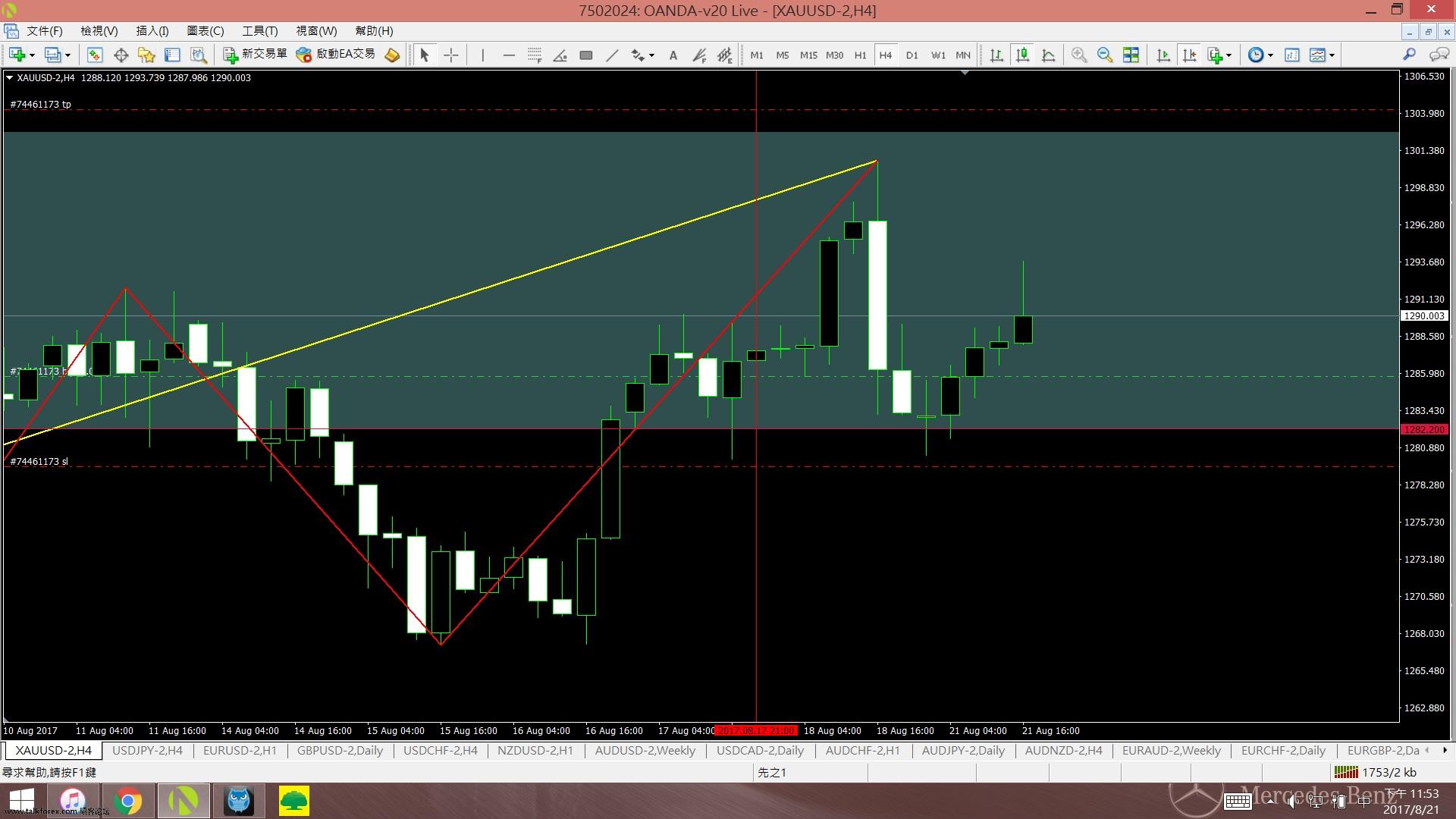Screen dimensions: 1456x819
Task: Click the red 1282.200 price level label
Action: [1424, 429]
